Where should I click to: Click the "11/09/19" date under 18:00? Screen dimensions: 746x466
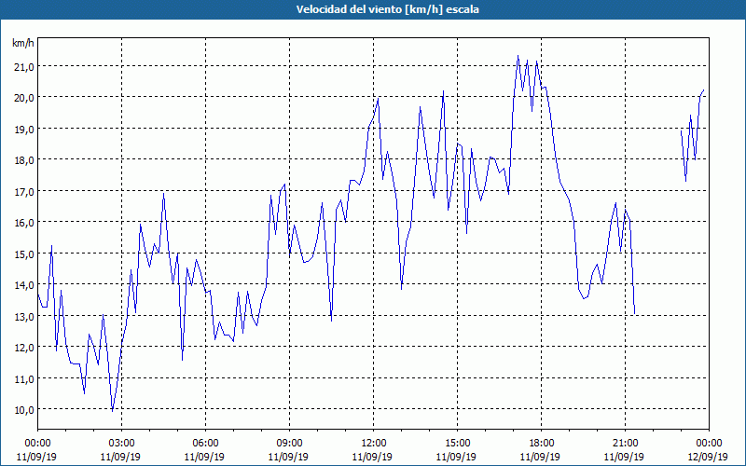click(x=541, y=457)
